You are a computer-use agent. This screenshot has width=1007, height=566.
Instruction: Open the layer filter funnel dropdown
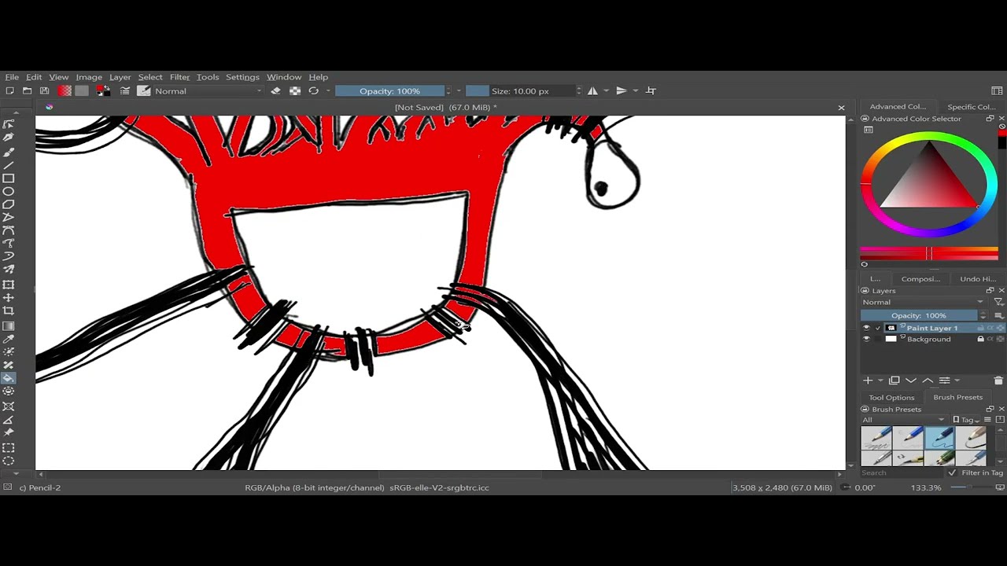[998, 303]
